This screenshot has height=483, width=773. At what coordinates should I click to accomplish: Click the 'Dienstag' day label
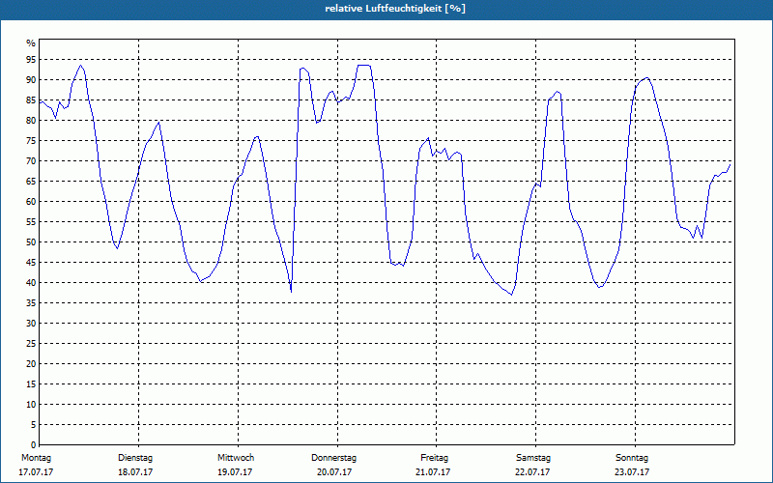(x=135, y=458)
